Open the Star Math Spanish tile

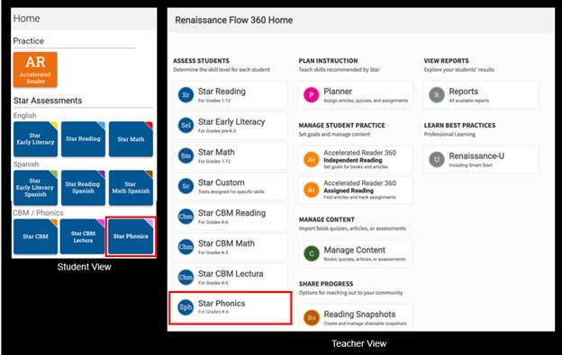point(131,188)
